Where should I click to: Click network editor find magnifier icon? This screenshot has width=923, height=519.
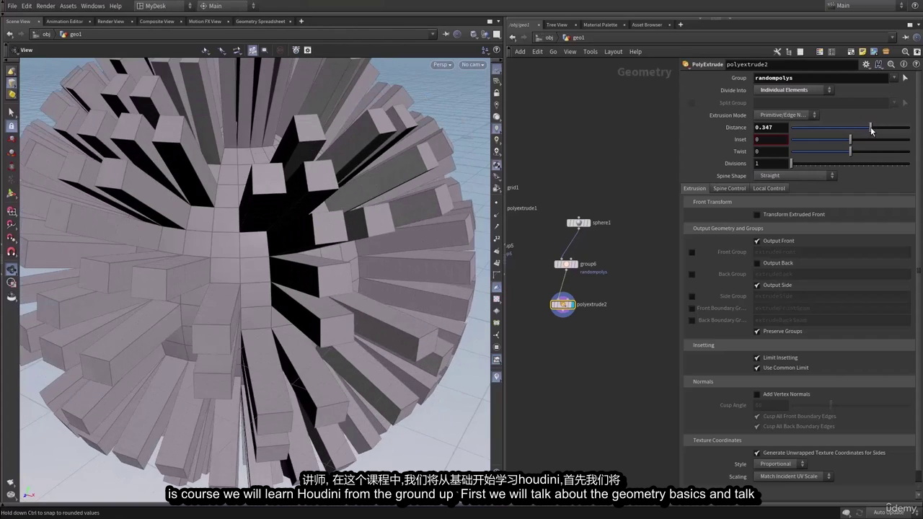pos(906,52)
